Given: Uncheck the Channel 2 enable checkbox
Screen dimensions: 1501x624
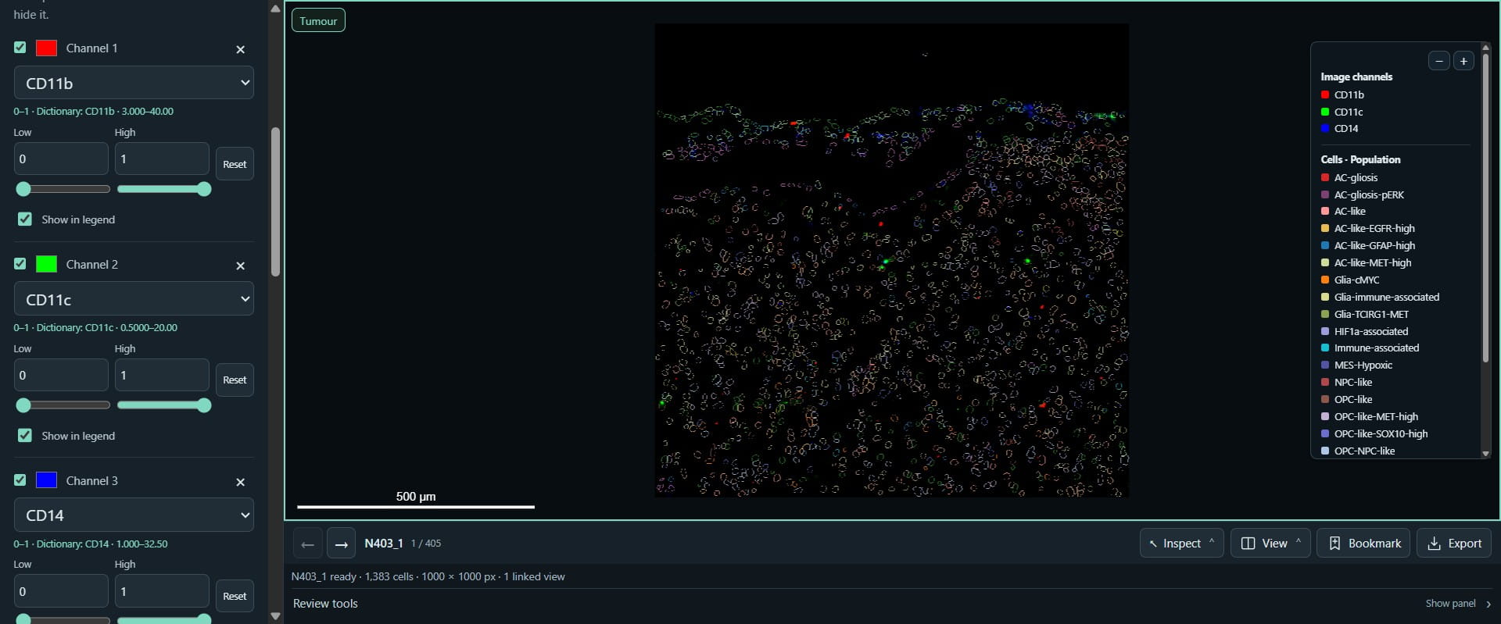Looking at the screenshot, I should (x=20, y=264).
